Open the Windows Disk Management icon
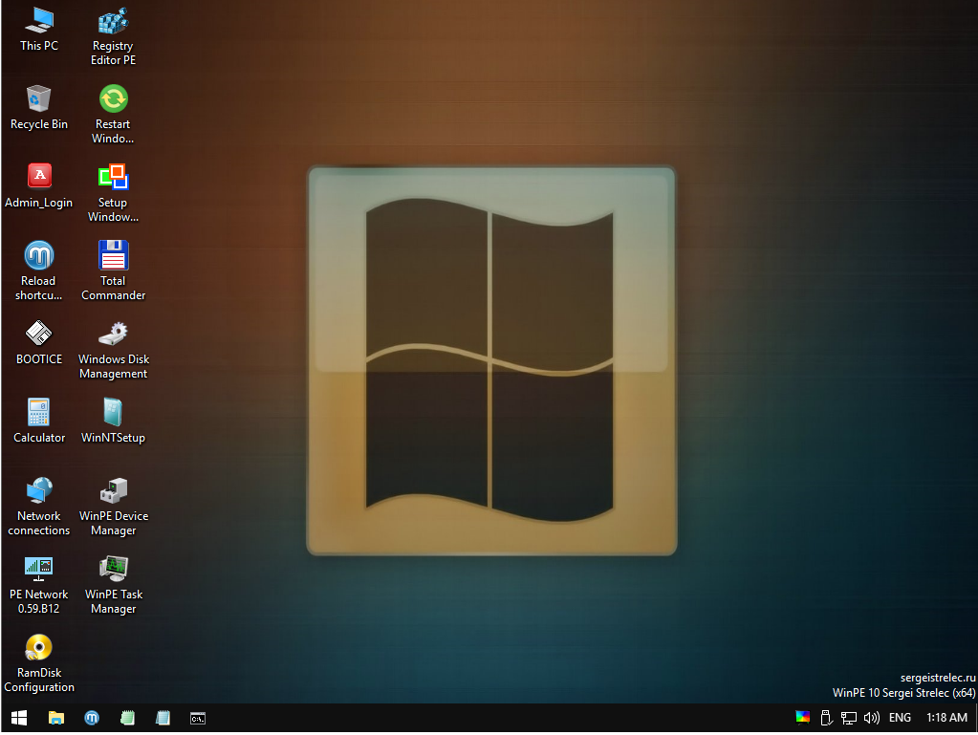This screenshot has height=735, width=978. coord(113,334)
